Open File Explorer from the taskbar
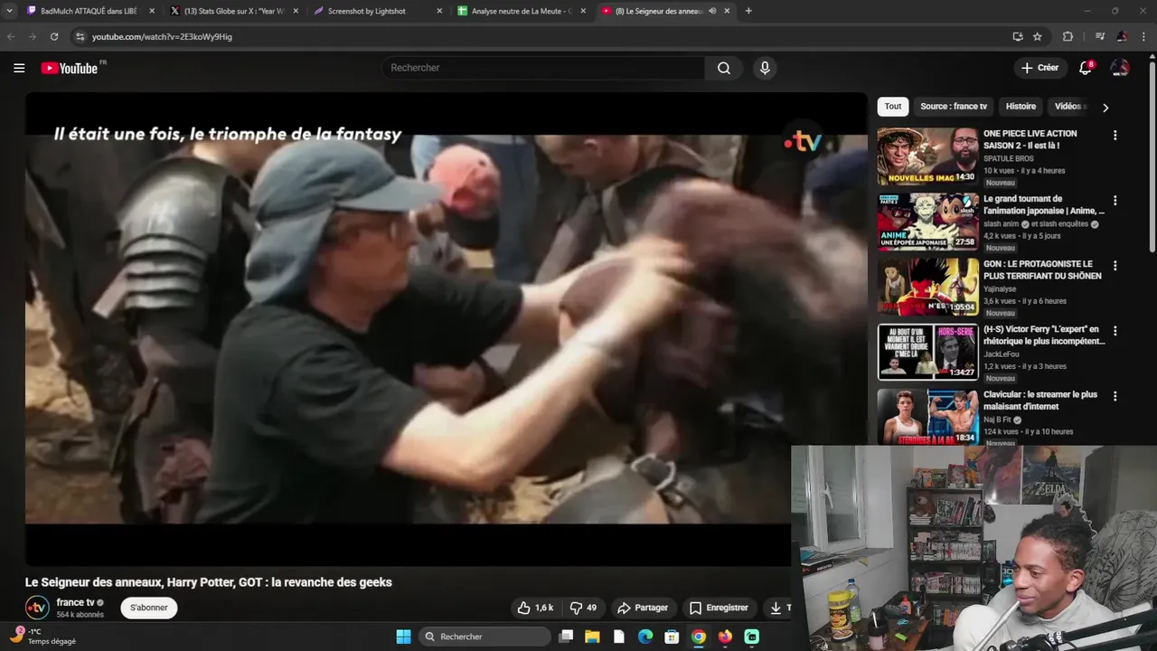 click(x=592, y=637)
